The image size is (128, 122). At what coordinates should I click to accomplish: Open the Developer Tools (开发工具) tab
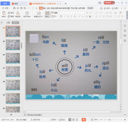point(74,8)
